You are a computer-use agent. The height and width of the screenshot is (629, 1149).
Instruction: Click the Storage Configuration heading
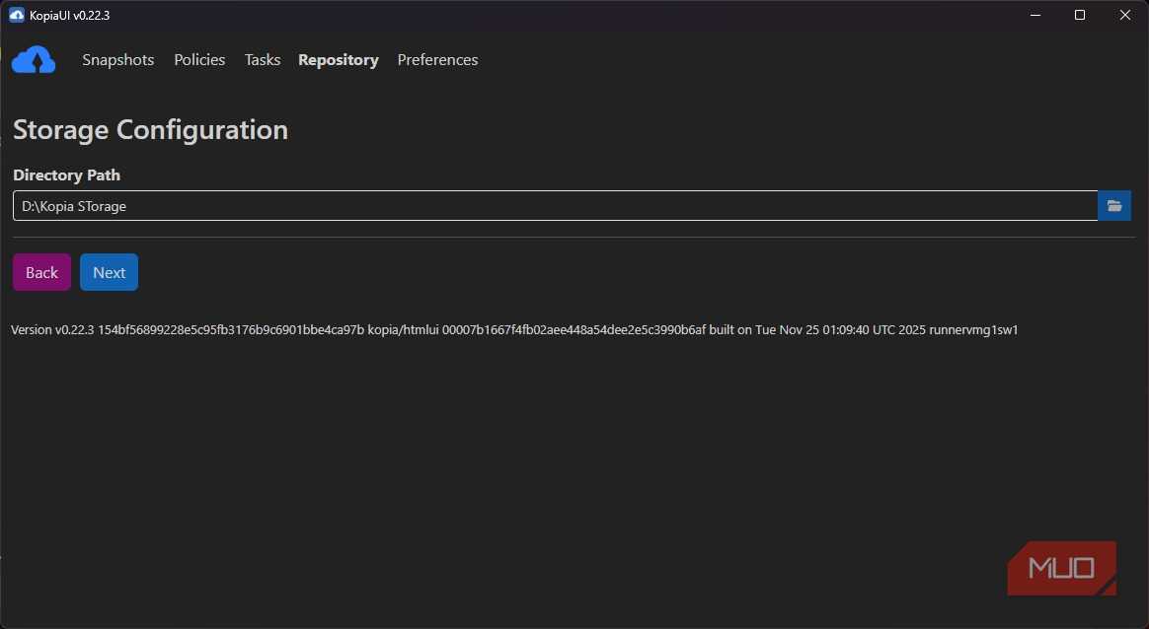151,129
